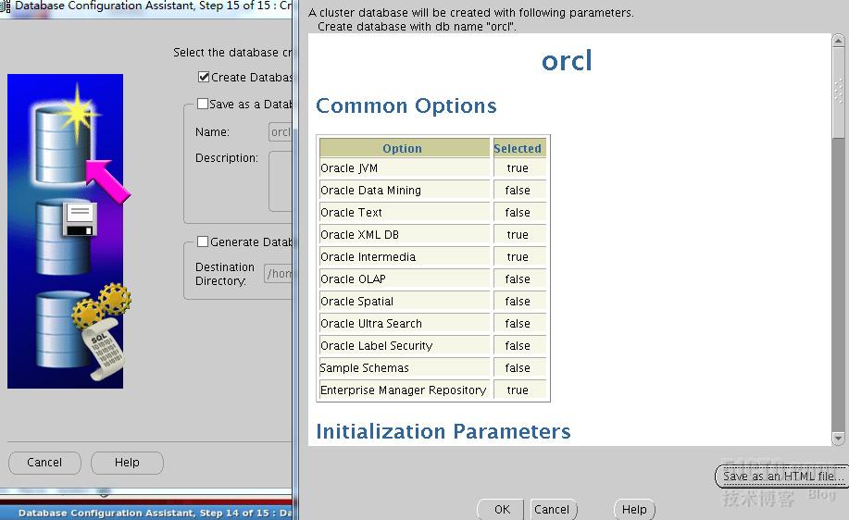This screenshot has width=849, height=520.
Task: Click the 'true' value for Oracle Intermedia
Action: pyautogui.click(x=519, y=257)
